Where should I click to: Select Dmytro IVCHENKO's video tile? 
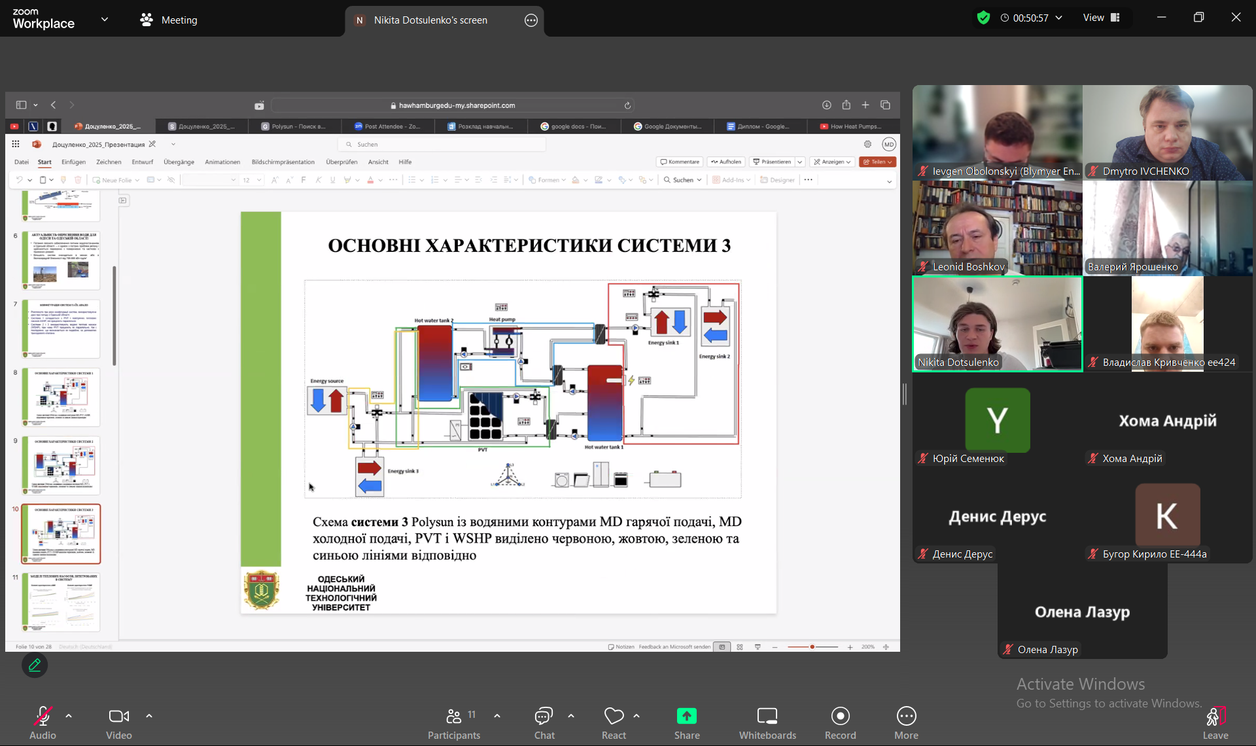[x=1168, y=132]
